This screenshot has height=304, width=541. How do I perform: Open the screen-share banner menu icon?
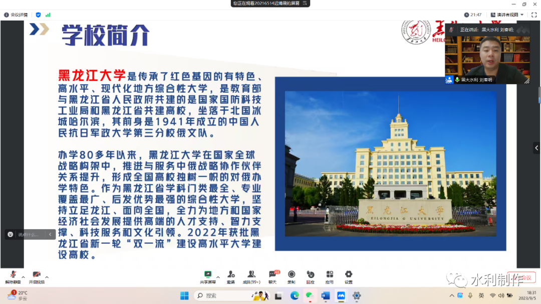click(305, 3)
